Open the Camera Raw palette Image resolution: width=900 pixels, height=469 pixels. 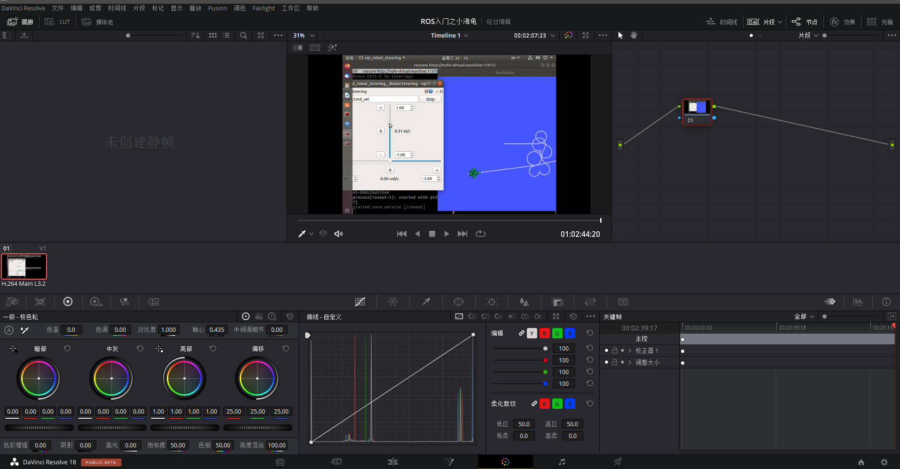pos(12,302)
